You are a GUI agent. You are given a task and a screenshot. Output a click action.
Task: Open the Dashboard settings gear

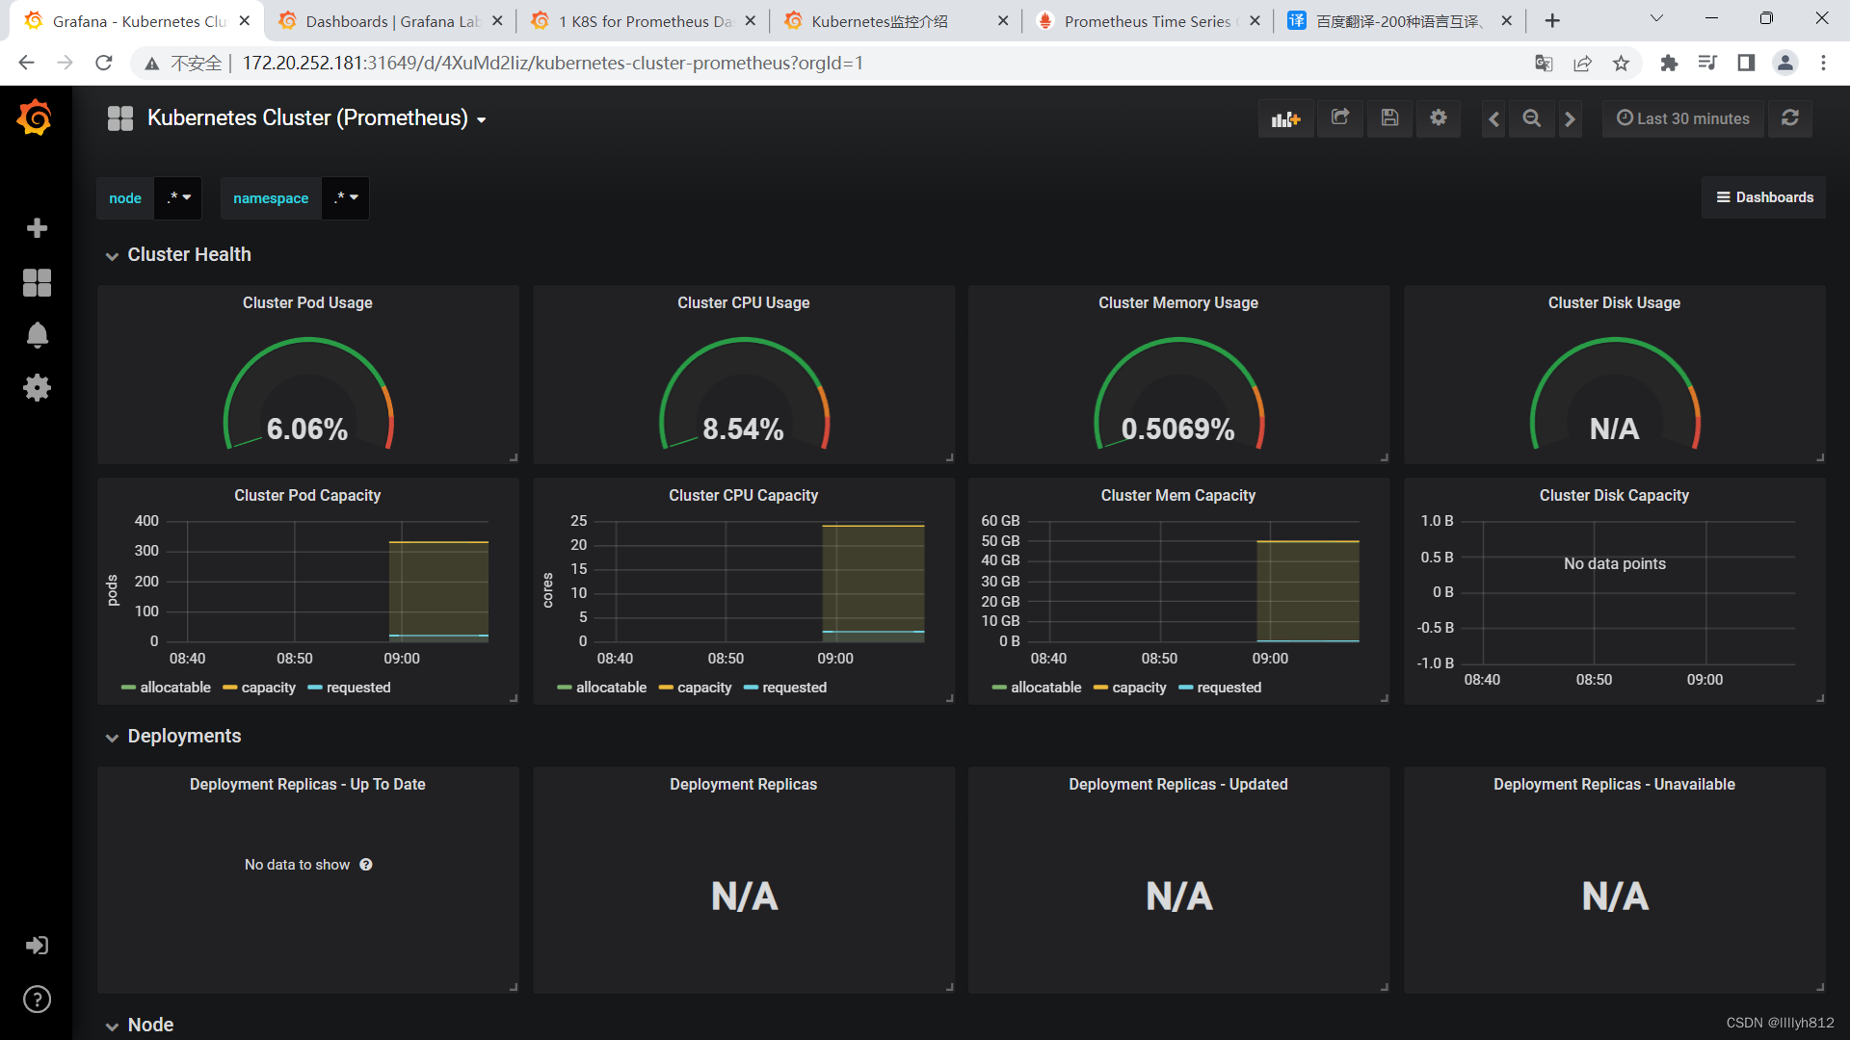pyautogui.click(x=1439, y=118)
